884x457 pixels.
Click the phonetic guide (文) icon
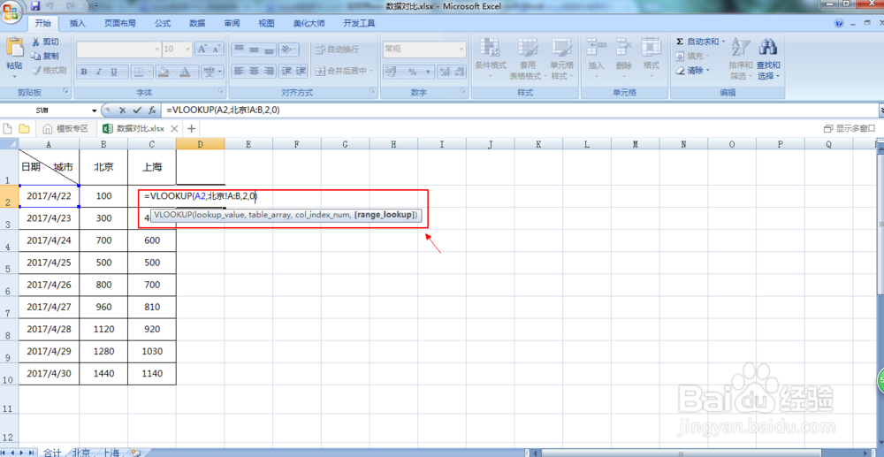210,72
